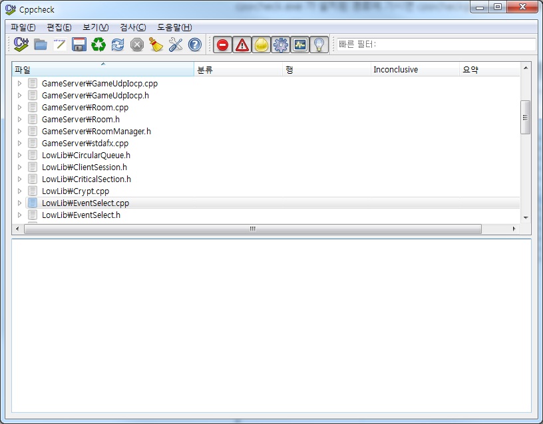Click the Cppcheck check-directory toolbar icon
The height and width of the screenshot is (424, 543).
click(21, 45)
